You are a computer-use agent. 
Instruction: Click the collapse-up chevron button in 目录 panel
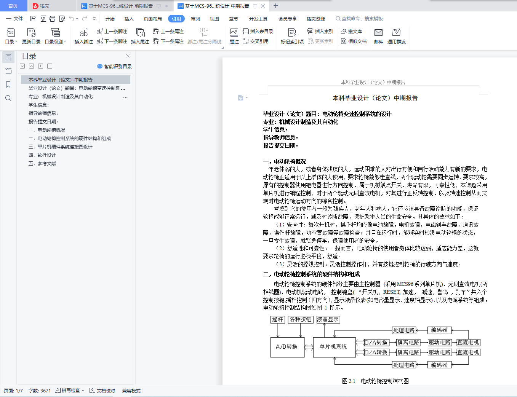click(32, 66)
